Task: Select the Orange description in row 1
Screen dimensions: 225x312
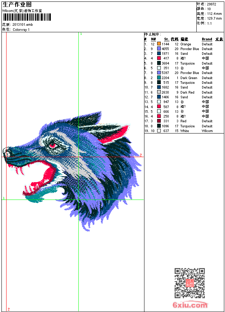Action: [185, 44]
